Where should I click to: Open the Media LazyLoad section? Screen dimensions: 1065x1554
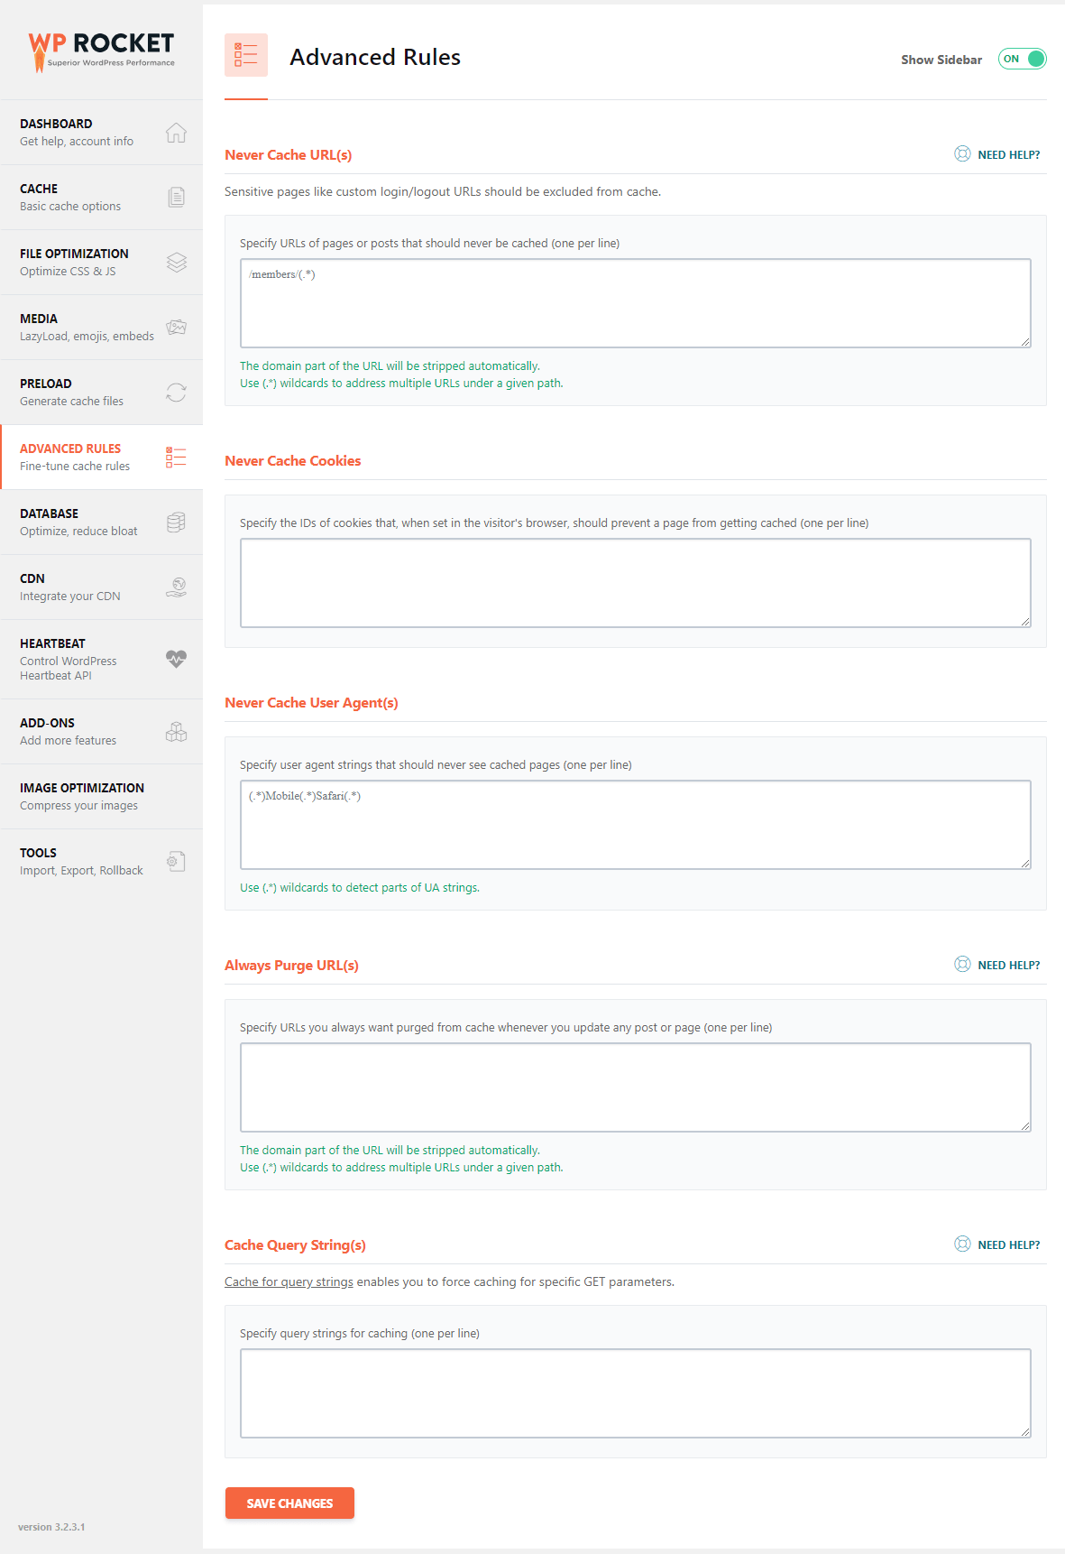click(101, 327)
